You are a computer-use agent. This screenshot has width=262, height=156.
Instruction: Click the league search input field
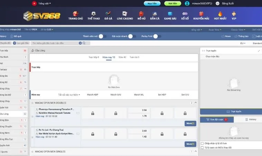point(55,43)
